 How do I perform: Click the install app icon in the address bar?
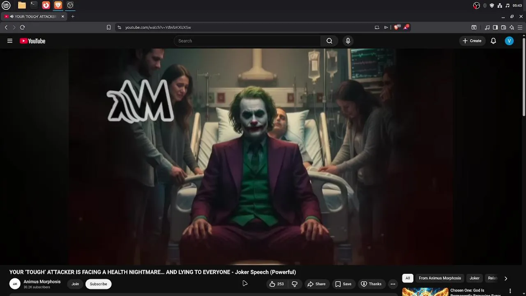(x=377, y=28)
